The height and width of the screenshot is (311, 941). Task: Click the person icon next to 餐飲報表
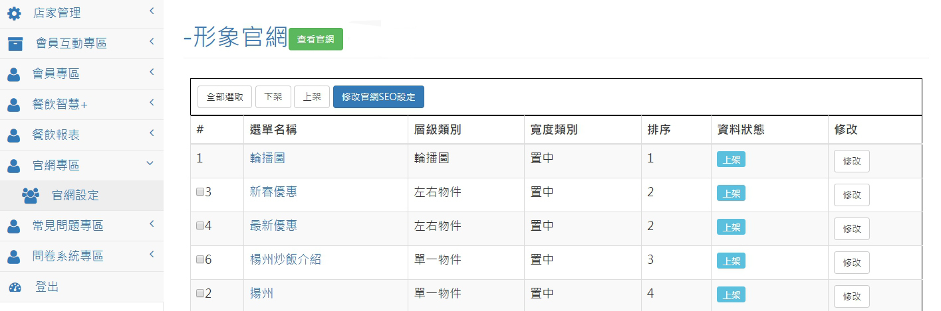(14, 135)
